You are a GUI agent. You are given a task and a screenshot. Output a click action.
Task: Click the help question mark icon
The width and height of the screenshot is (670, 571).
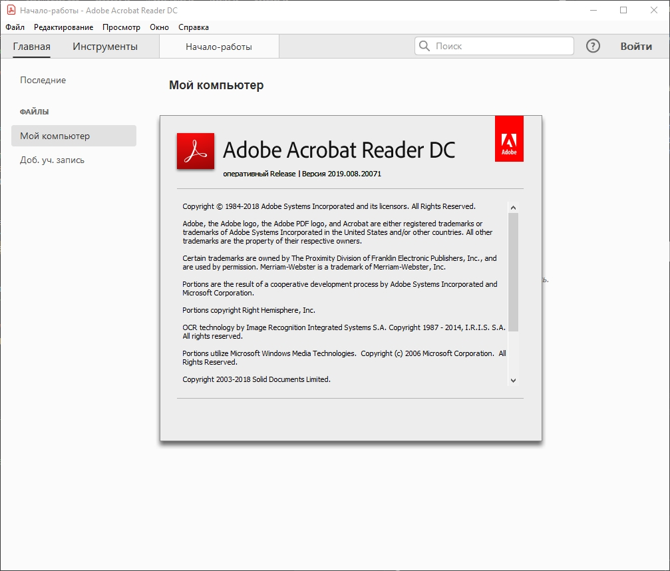click(x=593, y=46)
